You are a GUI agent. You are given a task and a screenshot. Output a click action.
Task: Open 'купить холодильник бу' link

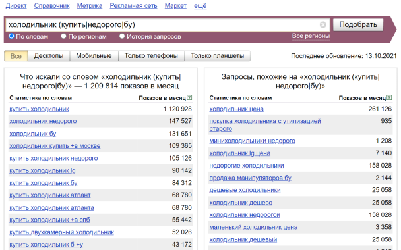click(x=44, y=183)
